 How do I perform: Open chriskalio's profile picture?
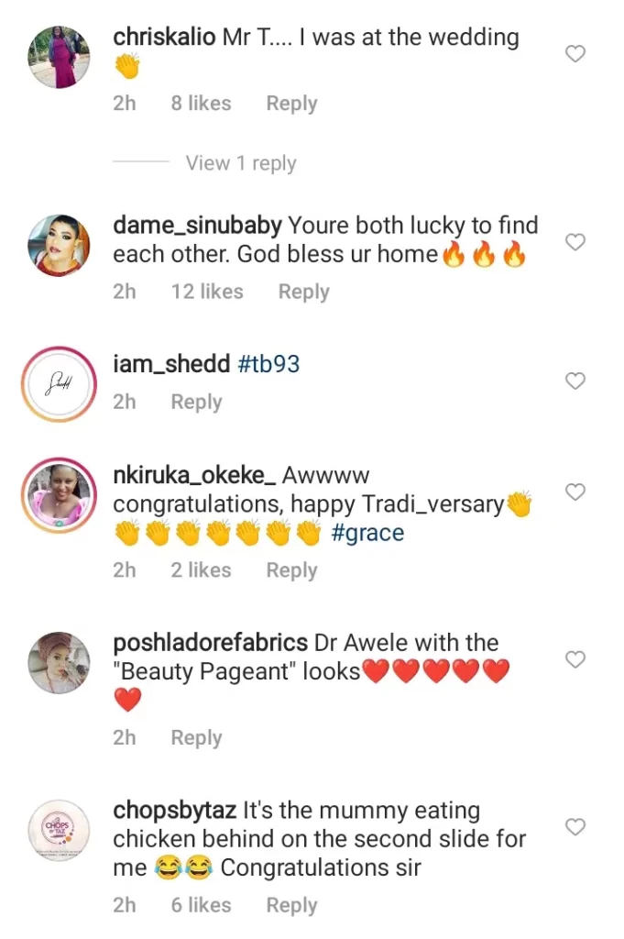60,57
